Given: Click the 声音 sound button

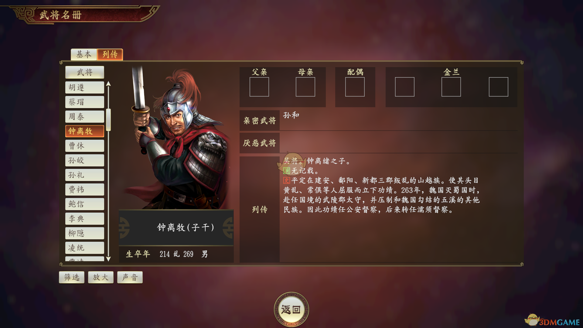Looking at the screenshot, I should coord(130,277).
